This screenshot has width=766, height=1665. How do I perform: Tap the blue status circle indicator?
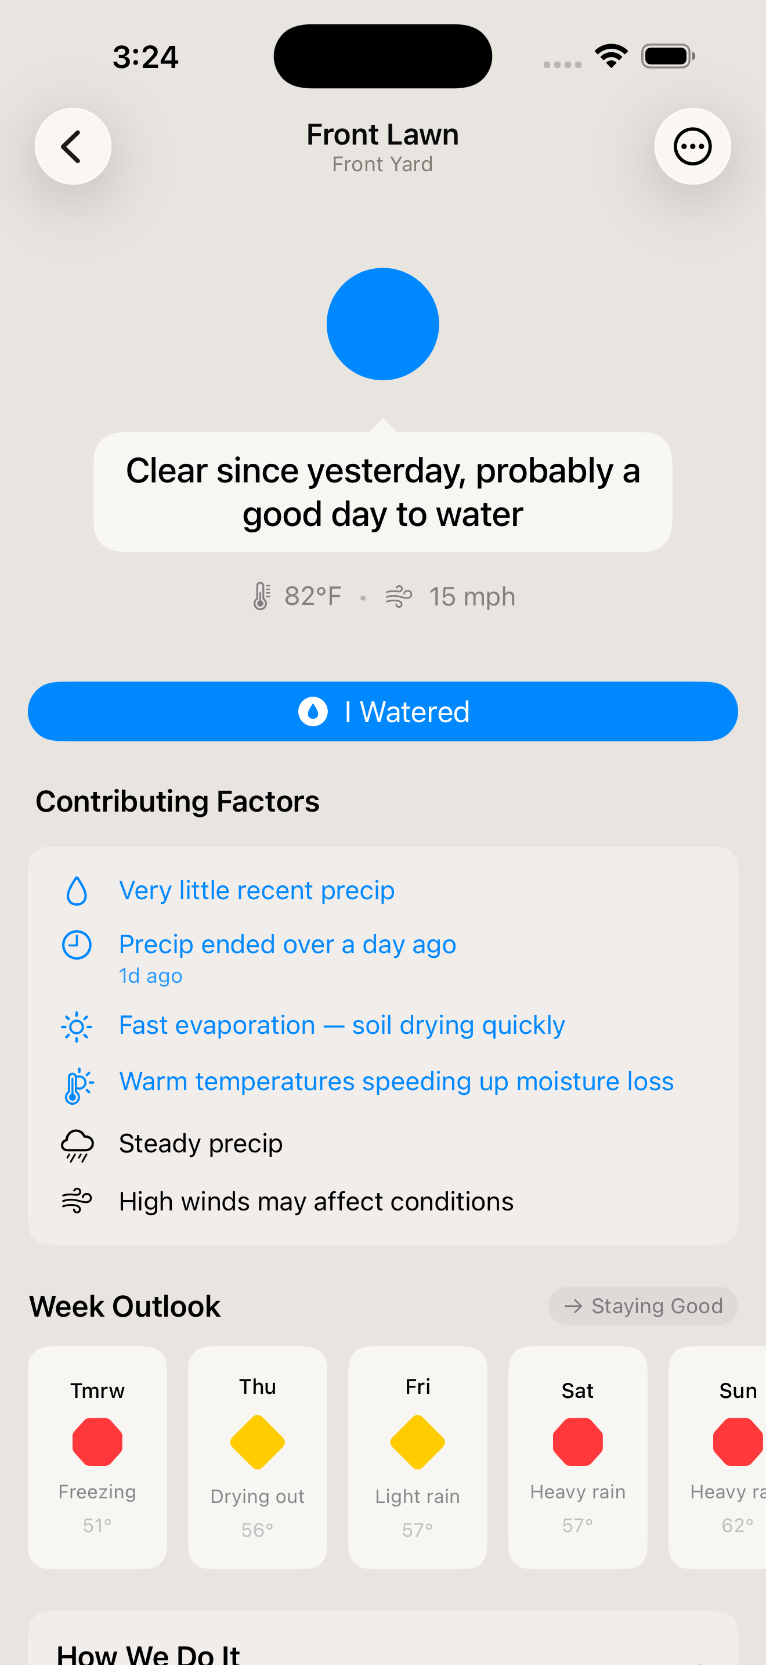point(382,324)
